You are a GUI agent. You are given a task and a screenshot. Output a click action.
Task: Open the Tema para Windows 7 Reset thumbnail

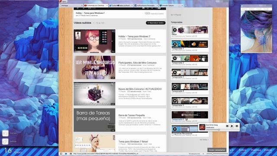94,143
